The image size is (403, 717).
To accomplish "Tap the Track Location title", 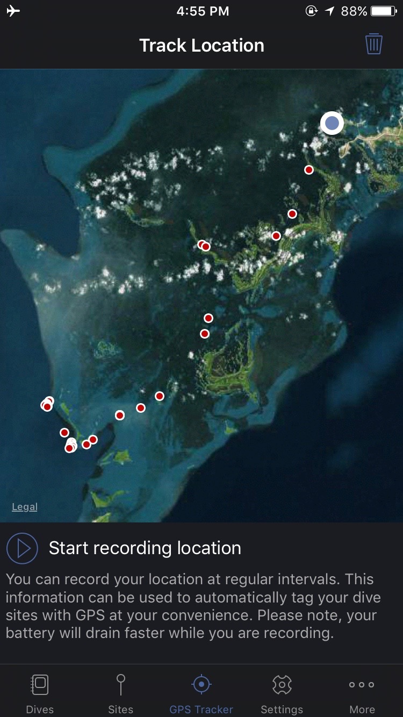I will 201,45.
